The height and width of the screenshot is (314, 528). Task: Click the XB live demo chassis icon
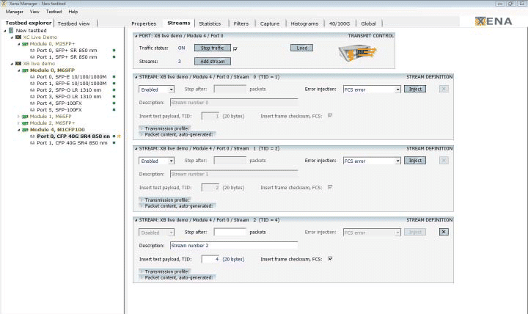pos(18,63)
